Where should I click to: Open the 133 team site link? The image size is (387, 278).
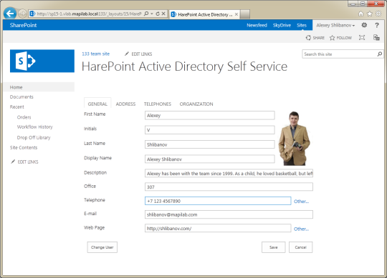pos(96,54)
